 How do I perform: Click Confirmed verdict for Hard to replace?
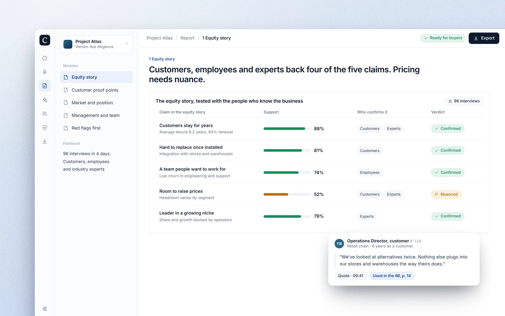coord(448,150)
